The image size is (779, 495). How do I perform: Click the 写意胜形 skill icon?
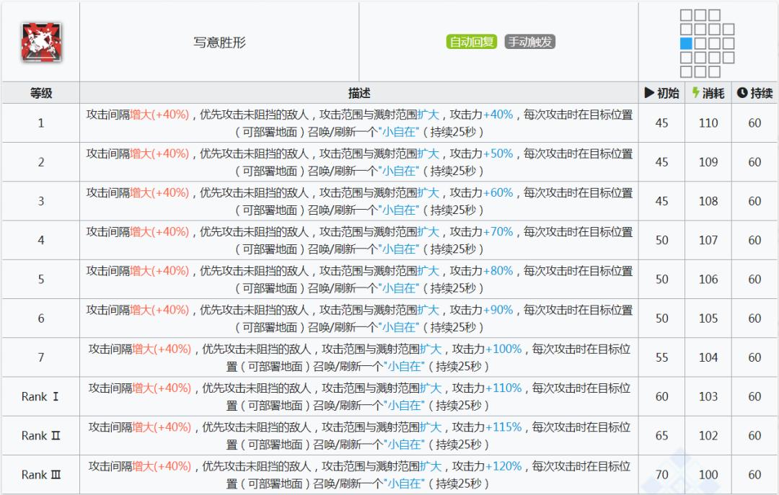click(40, 41)
